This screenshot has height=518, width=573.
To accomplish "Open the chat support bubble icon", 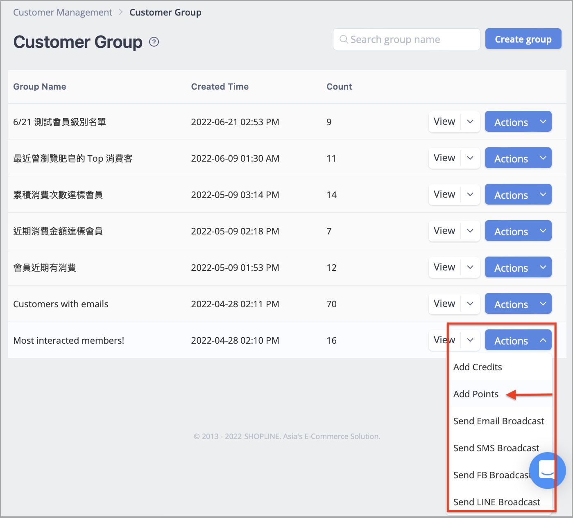I will [x=548, y=471].
